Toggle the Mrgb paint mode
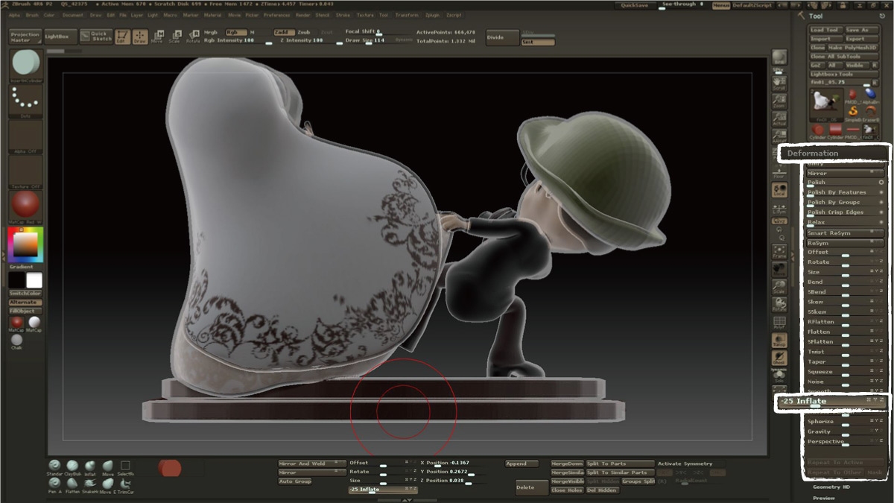Screen dimensions: 894x503 [x=210, y=32]
